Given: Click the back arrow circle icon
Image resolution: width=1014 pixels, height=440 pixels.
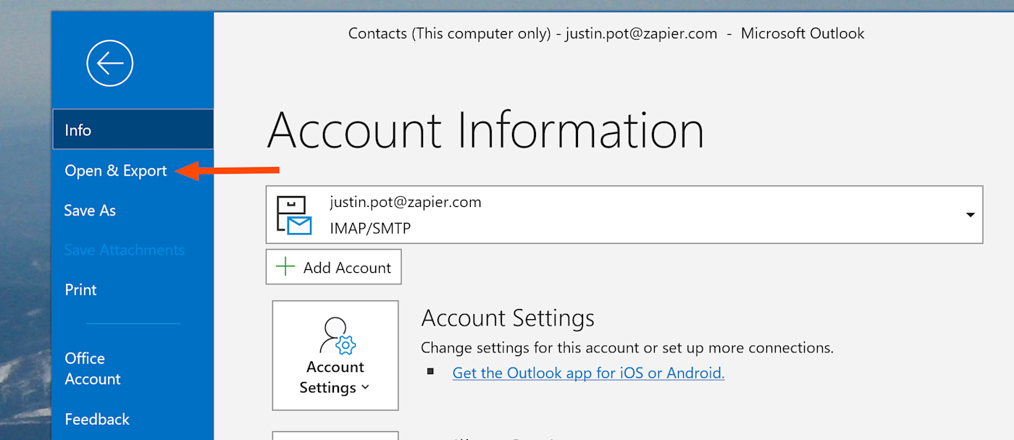Looking at the screenshot, I should click(x=110, y=64).
